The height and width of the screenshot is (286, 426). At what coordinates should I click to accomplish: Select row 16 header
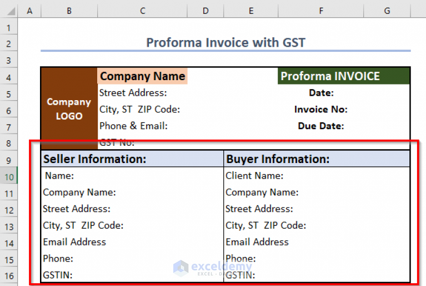pyautogui.click(x=9, y=276)
